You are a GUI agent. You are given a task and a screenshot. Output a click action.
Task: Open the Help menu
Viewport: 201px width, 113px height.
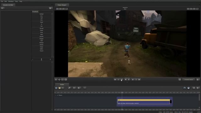point(21,1)
